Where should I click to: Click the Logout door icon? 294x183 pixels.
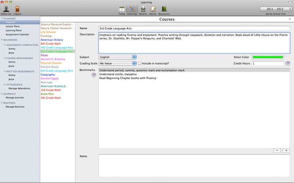click(x=17, y=9)
